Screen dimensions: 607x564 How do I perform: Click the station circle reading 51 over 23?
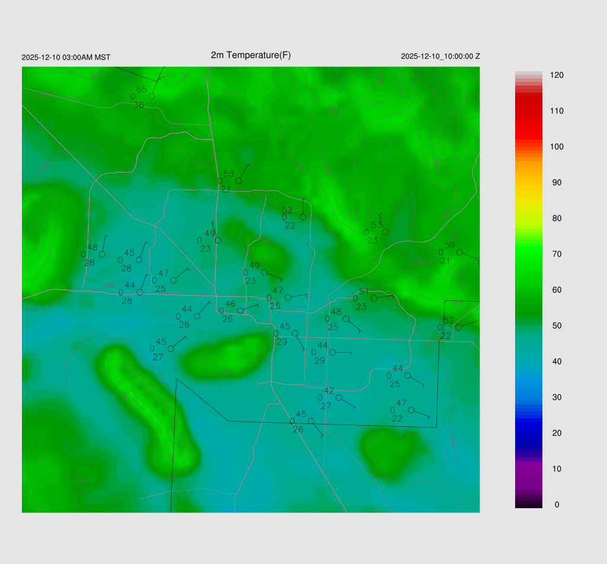tap(374, 299)
